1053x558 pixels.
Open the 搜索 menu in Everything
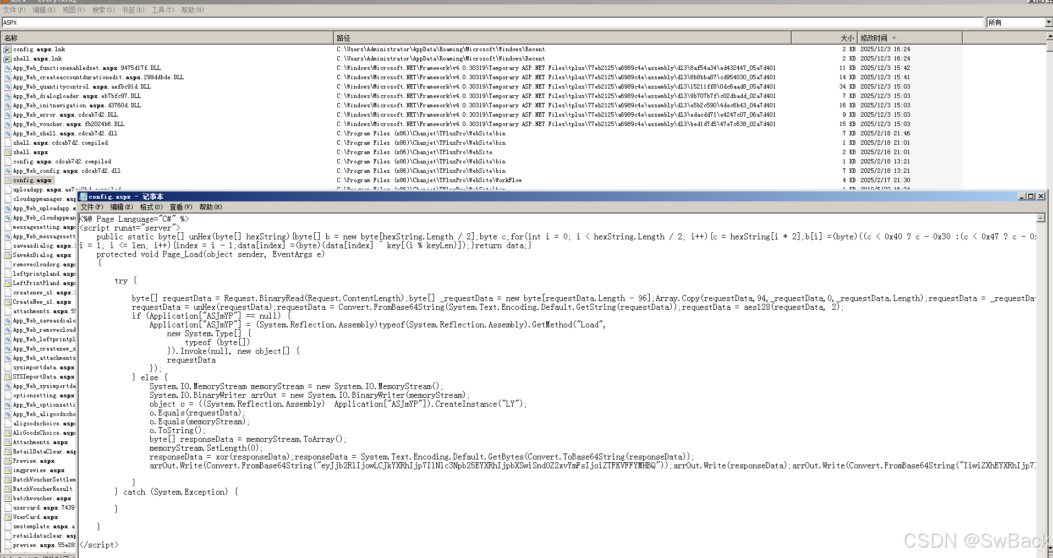(x=103, y=10)
